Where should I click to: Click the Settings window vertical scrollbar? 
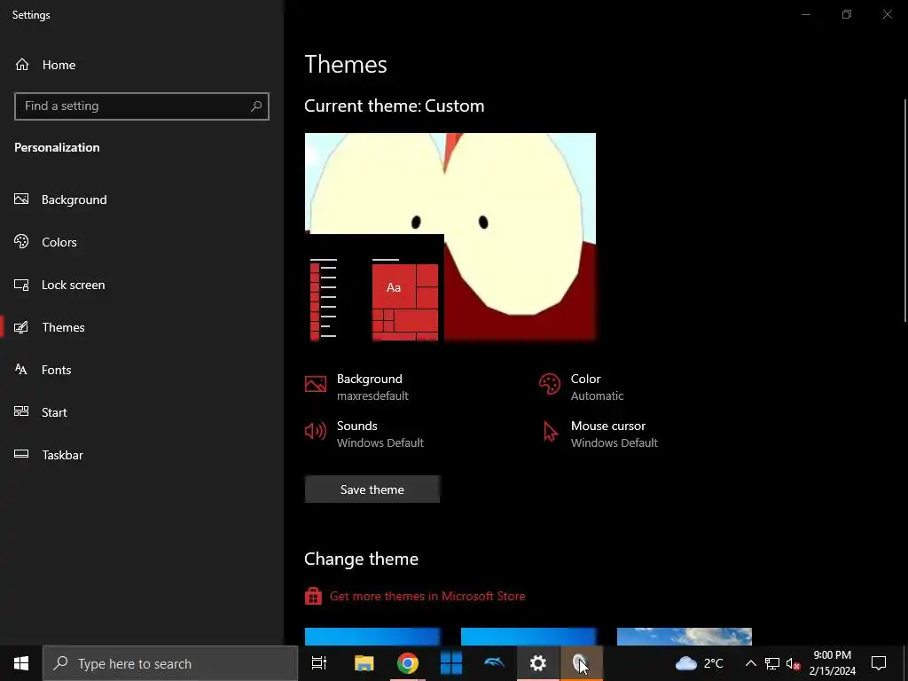[x=905, y=211]
